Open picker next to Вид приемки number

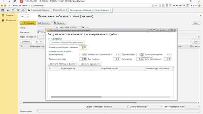119,59
